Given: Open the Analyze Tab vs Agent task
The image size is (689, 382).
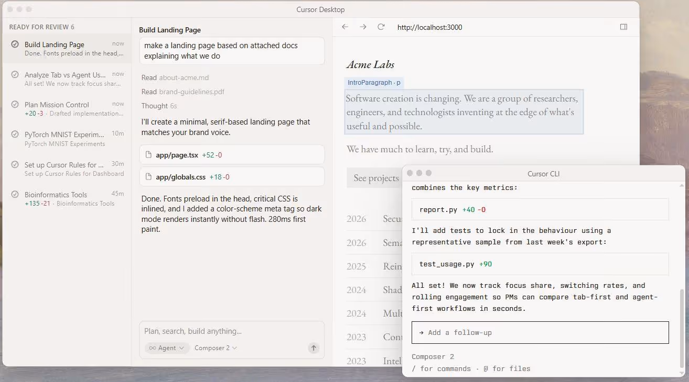Looking at the screenshot, I should click(x=67, y=79).
